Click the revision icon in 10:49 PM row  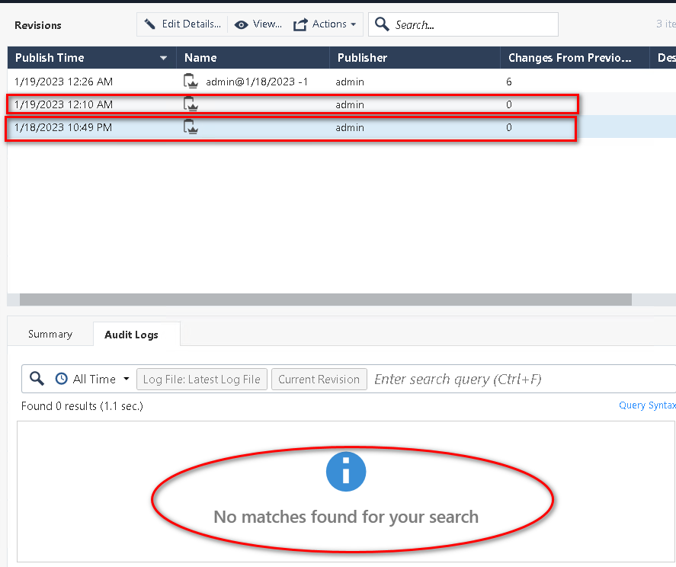191,127
